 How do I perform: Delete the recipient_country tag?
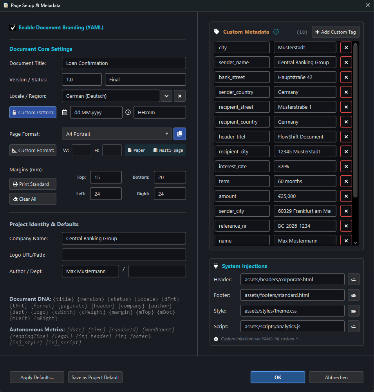point(346,122)
